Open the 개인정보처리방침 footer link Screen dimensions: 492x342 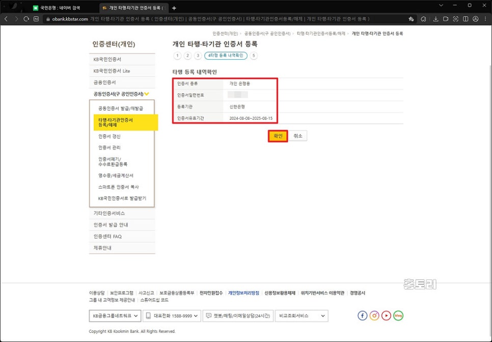tap(244, 293)
